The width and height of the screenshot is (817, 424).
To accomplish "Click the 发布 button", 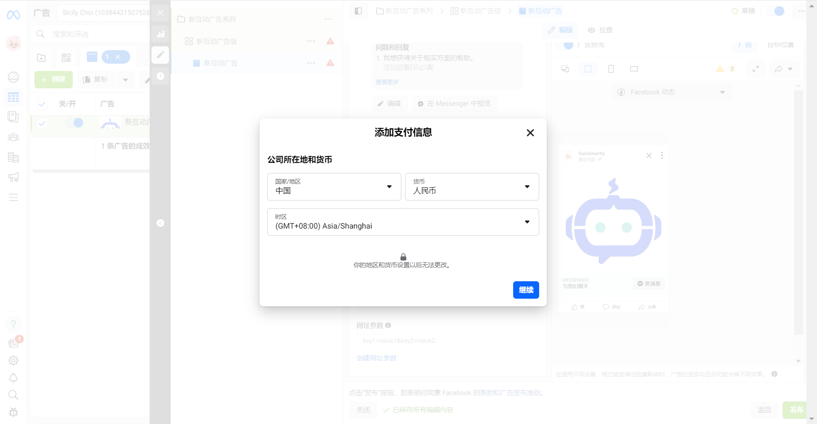I will (x=794, y=410).
